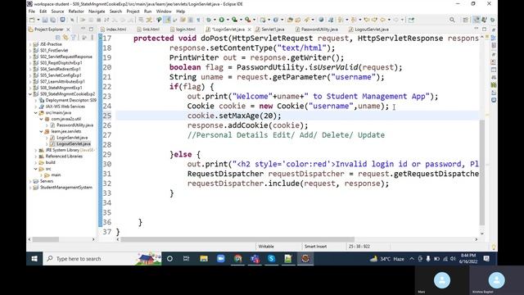Screen dimensions: 524x295
Task: Click the Project Explorer horizontal scrollbar
Action: (46, 239)
